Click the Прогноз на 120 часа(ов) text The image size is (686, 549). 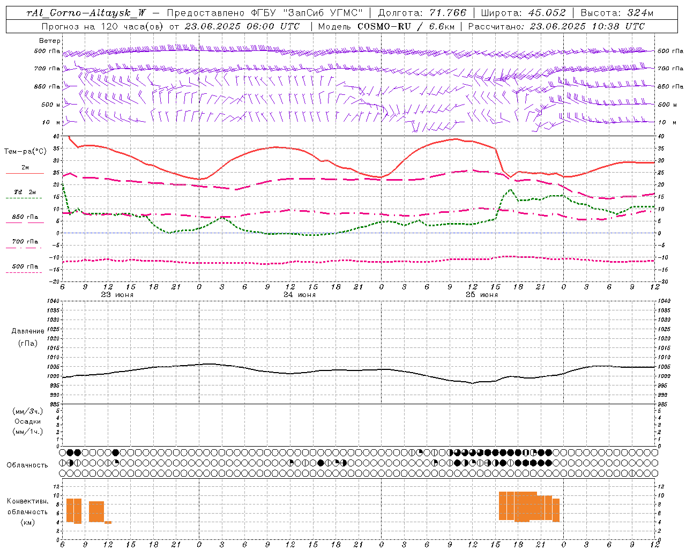[x=103, y=26]
